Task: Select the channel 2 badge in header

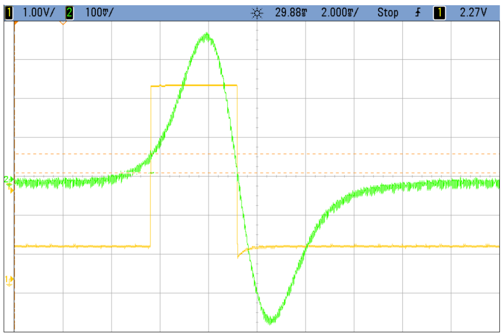Action: pos(69,13)
